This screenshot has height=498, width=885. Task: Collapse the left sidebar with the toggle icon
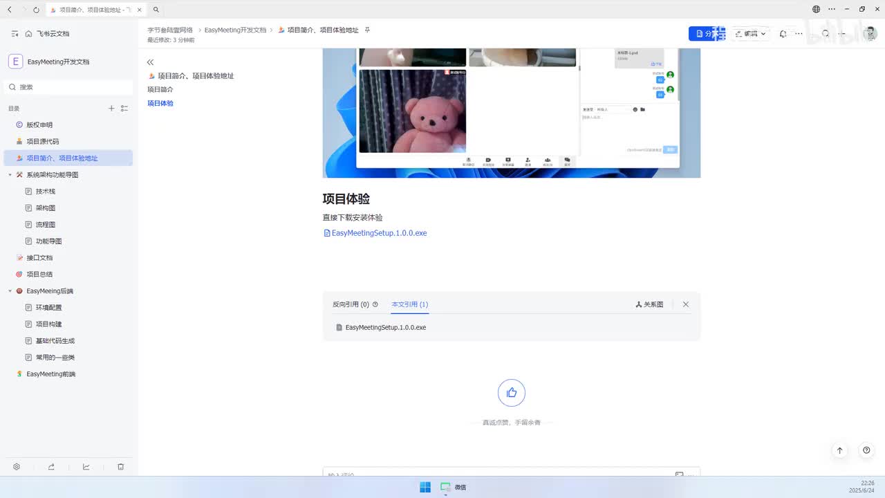coord(15,33)
